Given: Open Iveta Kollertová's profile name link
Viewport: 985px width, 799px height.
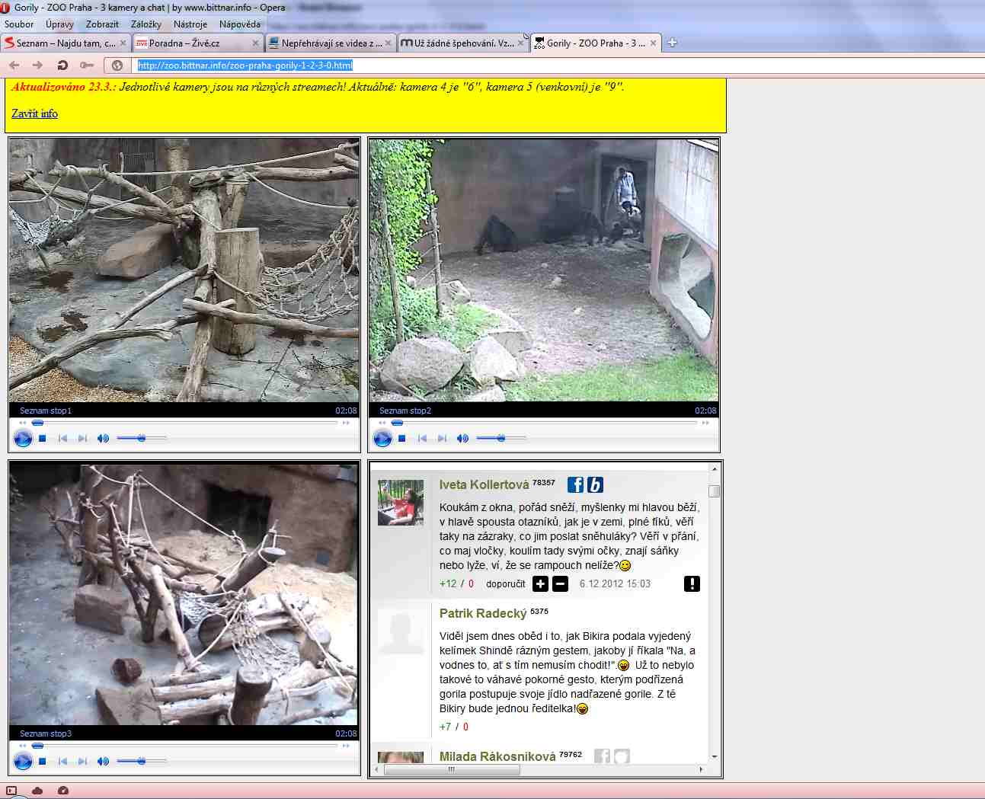Looking at the screenshot, I should (x=484, y=485).
